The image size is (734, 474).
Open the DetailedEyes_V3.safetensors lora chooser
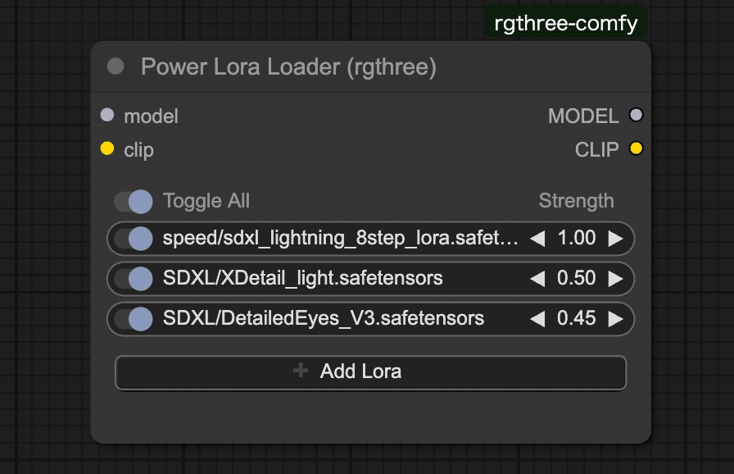[324, 319]
